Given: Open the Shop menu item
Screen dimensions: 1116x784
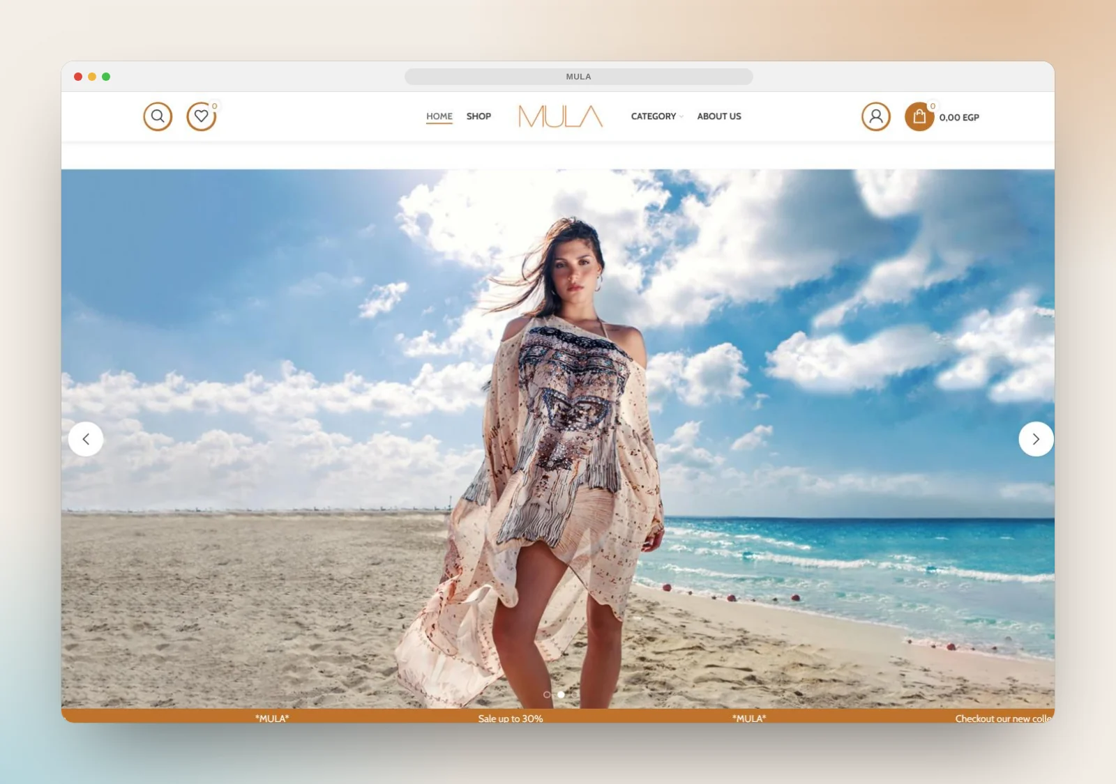Looking at the screenshot, I should [478, 116].
